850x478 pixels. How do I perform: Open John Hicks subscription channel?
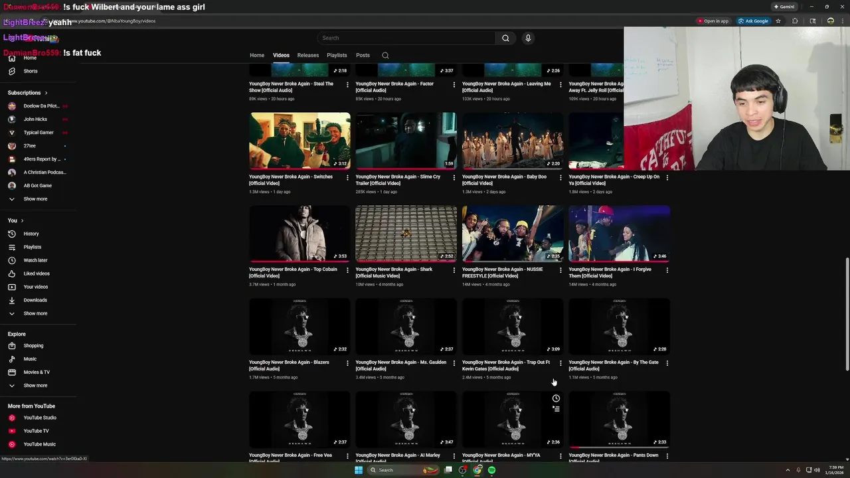[x=35, y=119]
